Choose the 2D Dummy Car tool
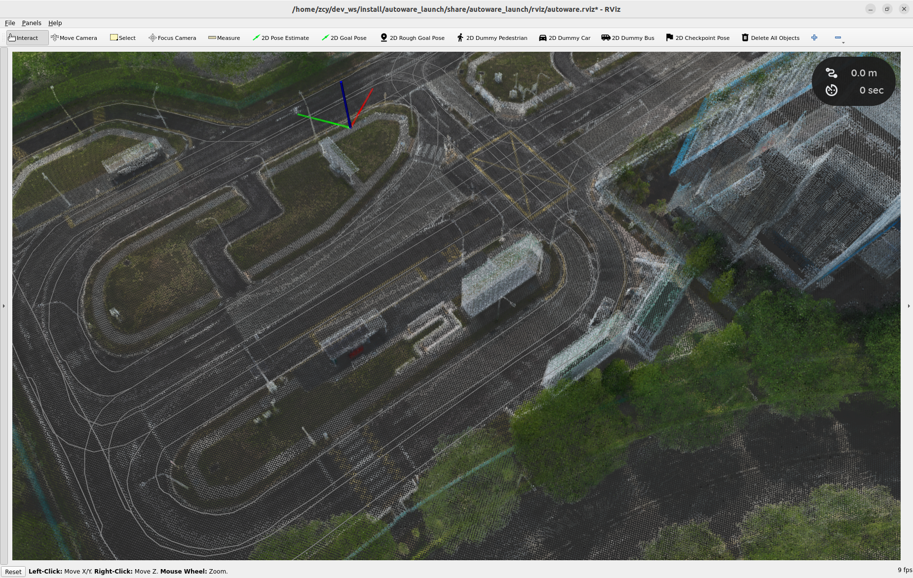Viewport: 913px width, 578px height. (564, 38)
